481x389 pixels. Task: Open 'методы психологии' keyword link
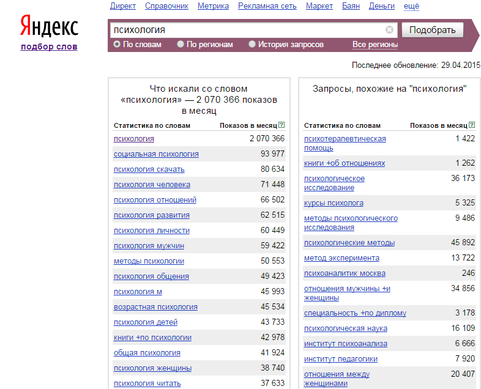tap(149, 261)
